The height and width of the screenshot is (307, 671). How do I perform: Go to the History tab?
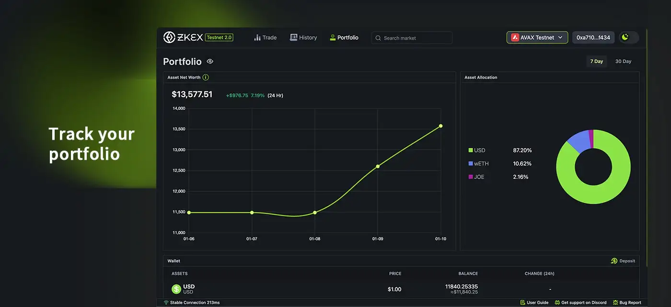tap(303, 37)
